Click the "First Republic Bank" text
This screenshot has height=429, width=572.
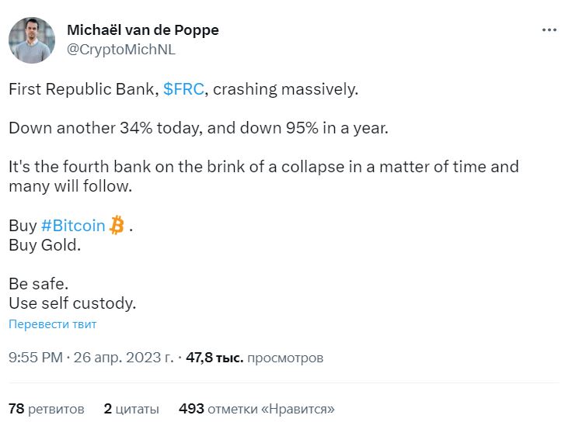pyautogui.click(x=82, y=89)
